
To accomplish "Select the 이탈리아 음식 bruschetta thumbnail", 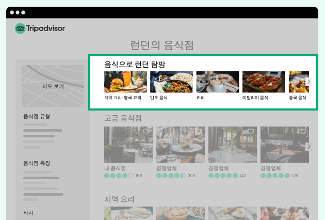I will 264,82.
